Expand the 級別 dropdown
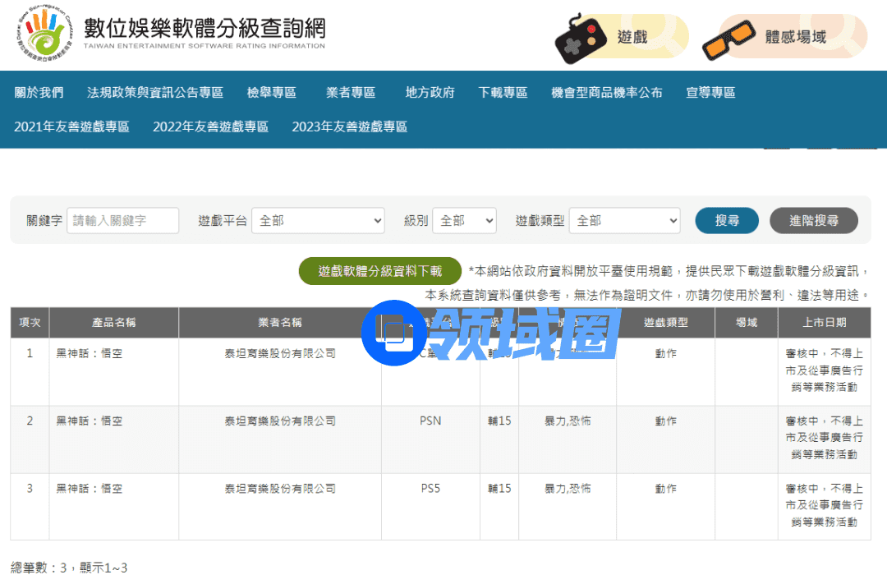 (x=464, y=221)
